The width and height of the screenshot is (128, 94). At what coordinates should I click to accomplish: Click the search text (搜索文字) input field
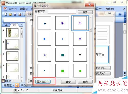pos(62,12)
